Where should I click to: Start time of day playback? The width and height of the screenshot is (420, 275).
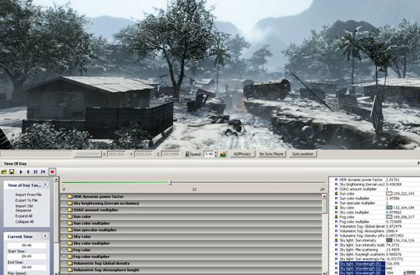pyautogui.click(x=21, y=171)
